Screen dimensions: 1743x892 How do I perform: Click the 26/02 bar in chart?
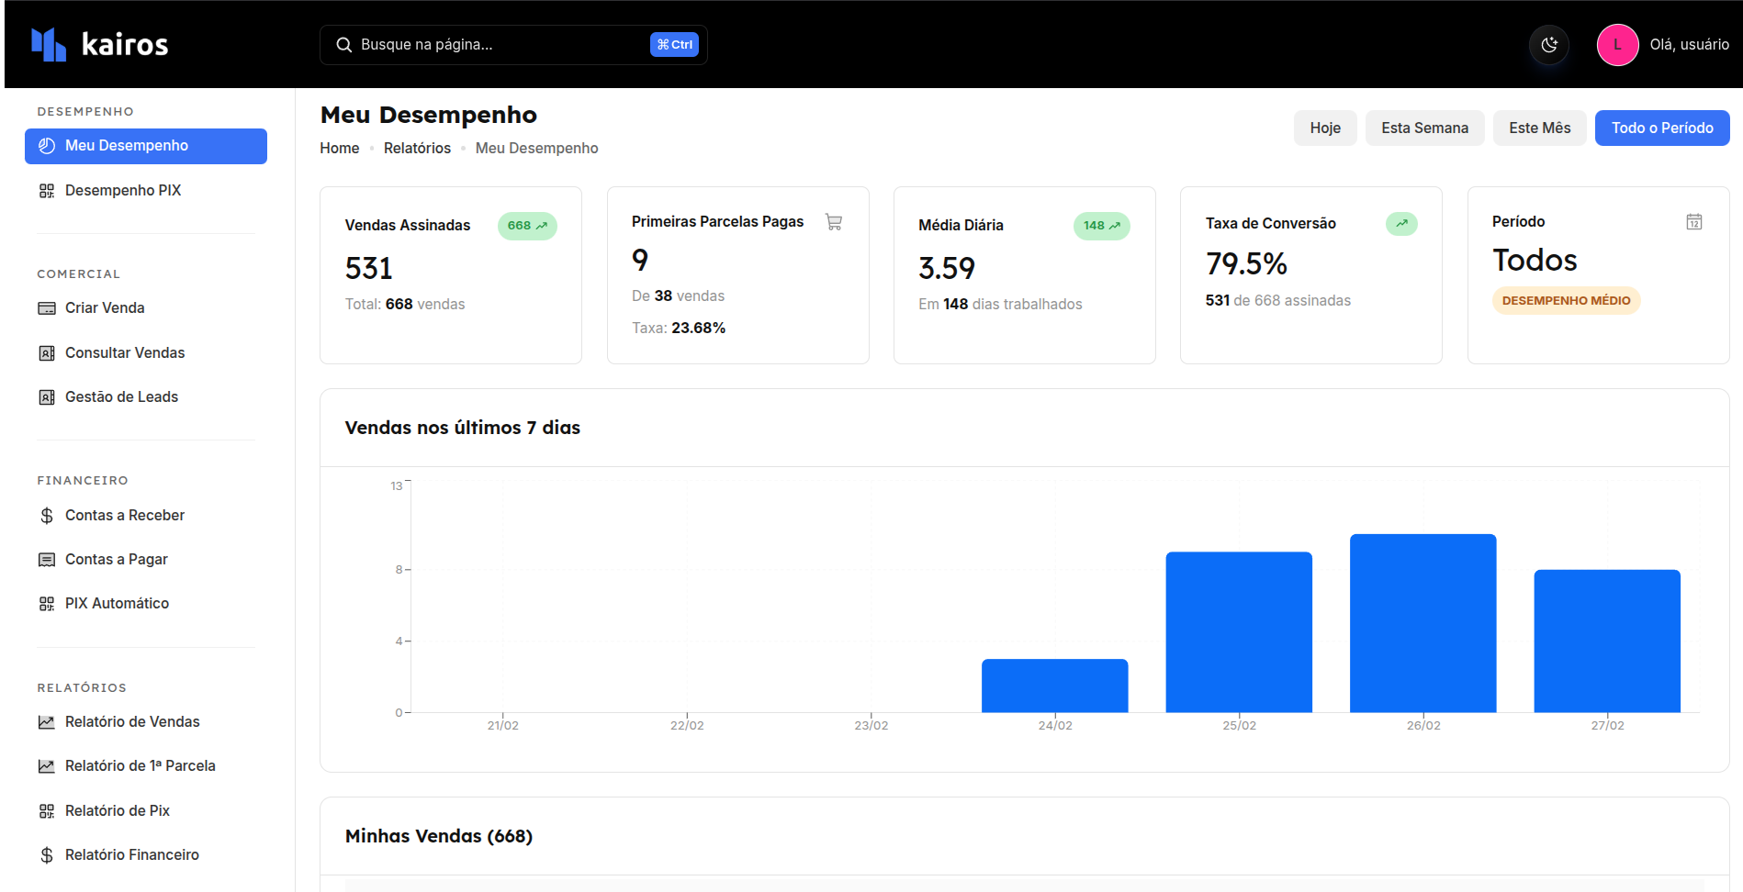click(1423, 624)
